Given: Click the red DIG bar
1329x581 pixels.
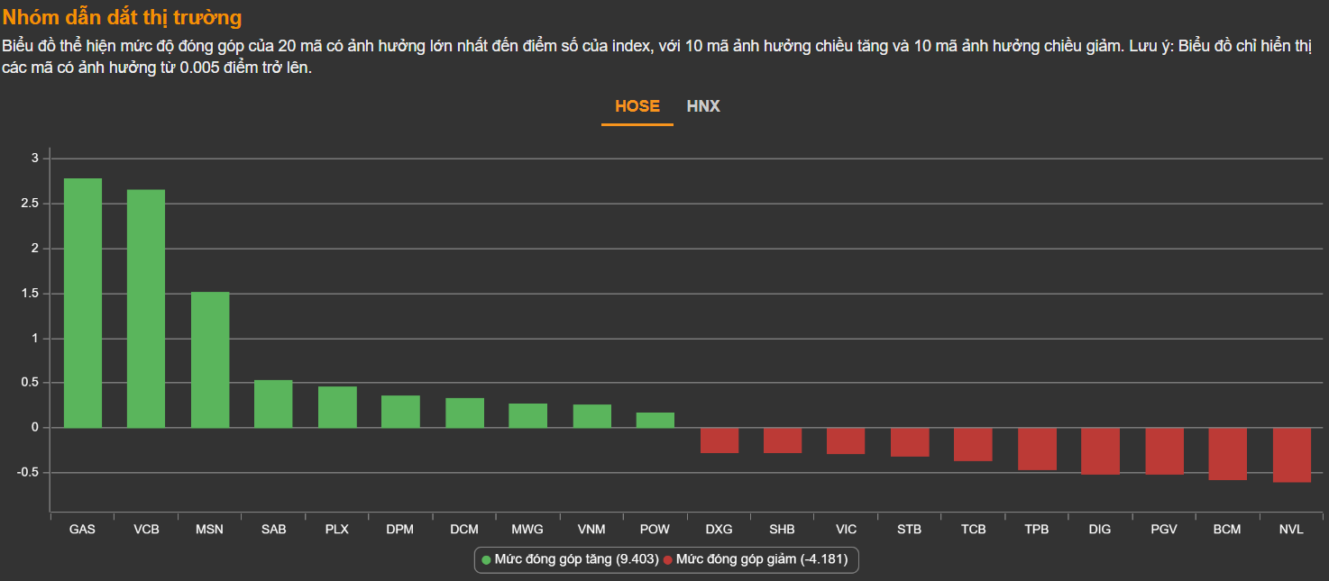Looking at the screenshot, I should [1100, 450].
